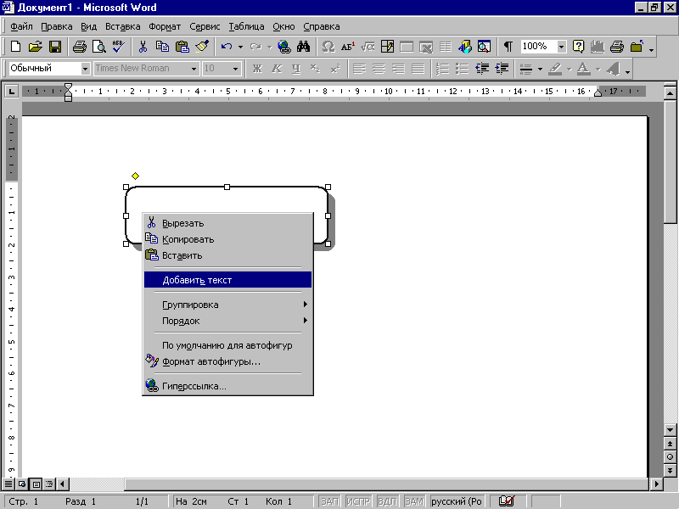Open Help with the question mark icon
Image resolution: width=679 pixels, height=509 pixels.
(x=578, y=47)
